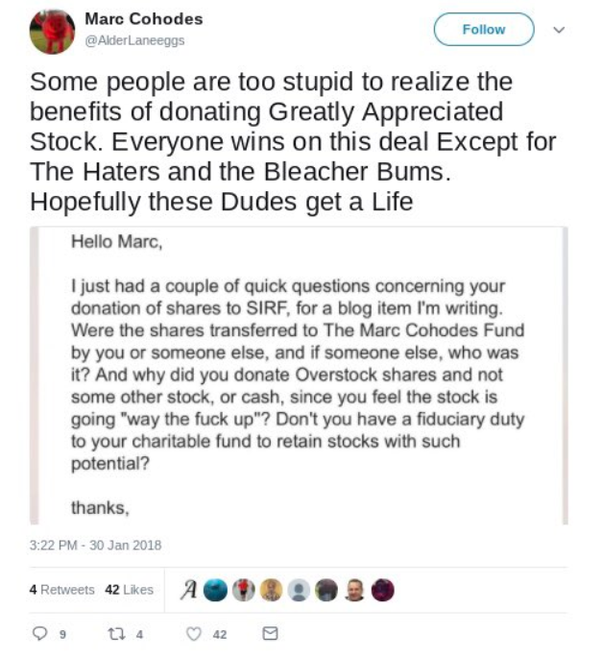
Task: Click the blue sphere liker avatar
Action: [215, 590]
